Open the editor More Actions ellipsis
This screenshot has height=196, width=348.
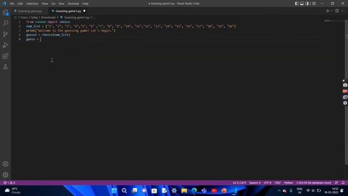point(343,11)
